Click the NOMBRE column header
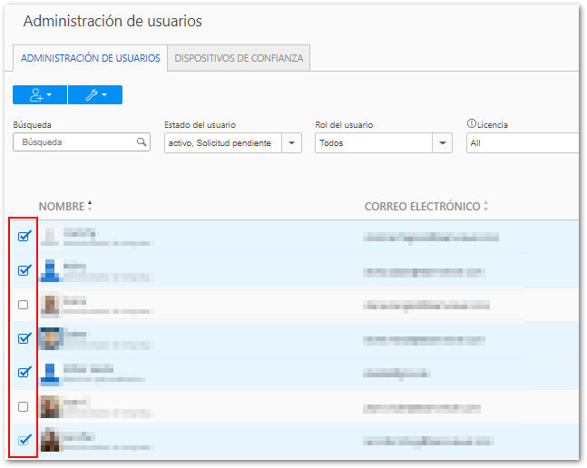 [62, 206]
